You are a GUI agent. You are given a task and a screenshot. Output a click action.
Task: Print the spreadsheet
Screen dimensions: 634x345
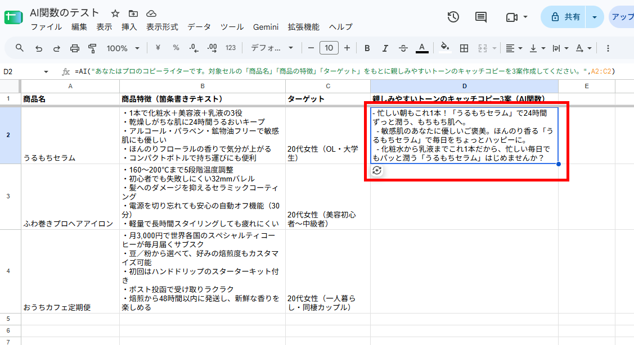point(75,48)
